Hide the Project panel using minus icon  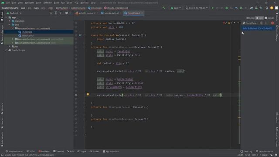[71, 13]
